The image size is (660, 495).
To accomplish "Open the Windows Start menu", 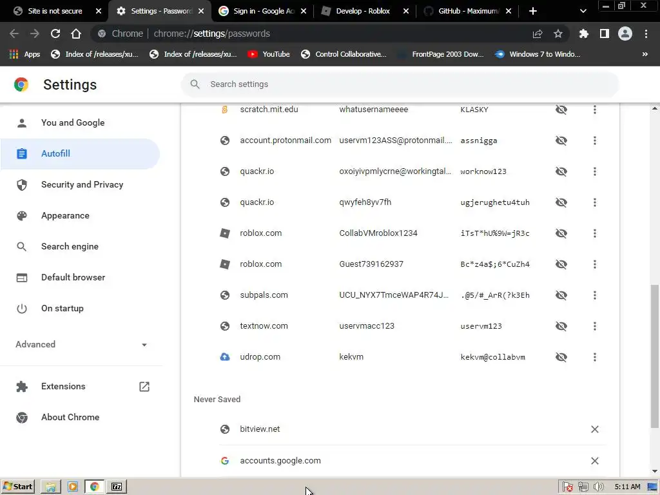I will coord(17,487).
